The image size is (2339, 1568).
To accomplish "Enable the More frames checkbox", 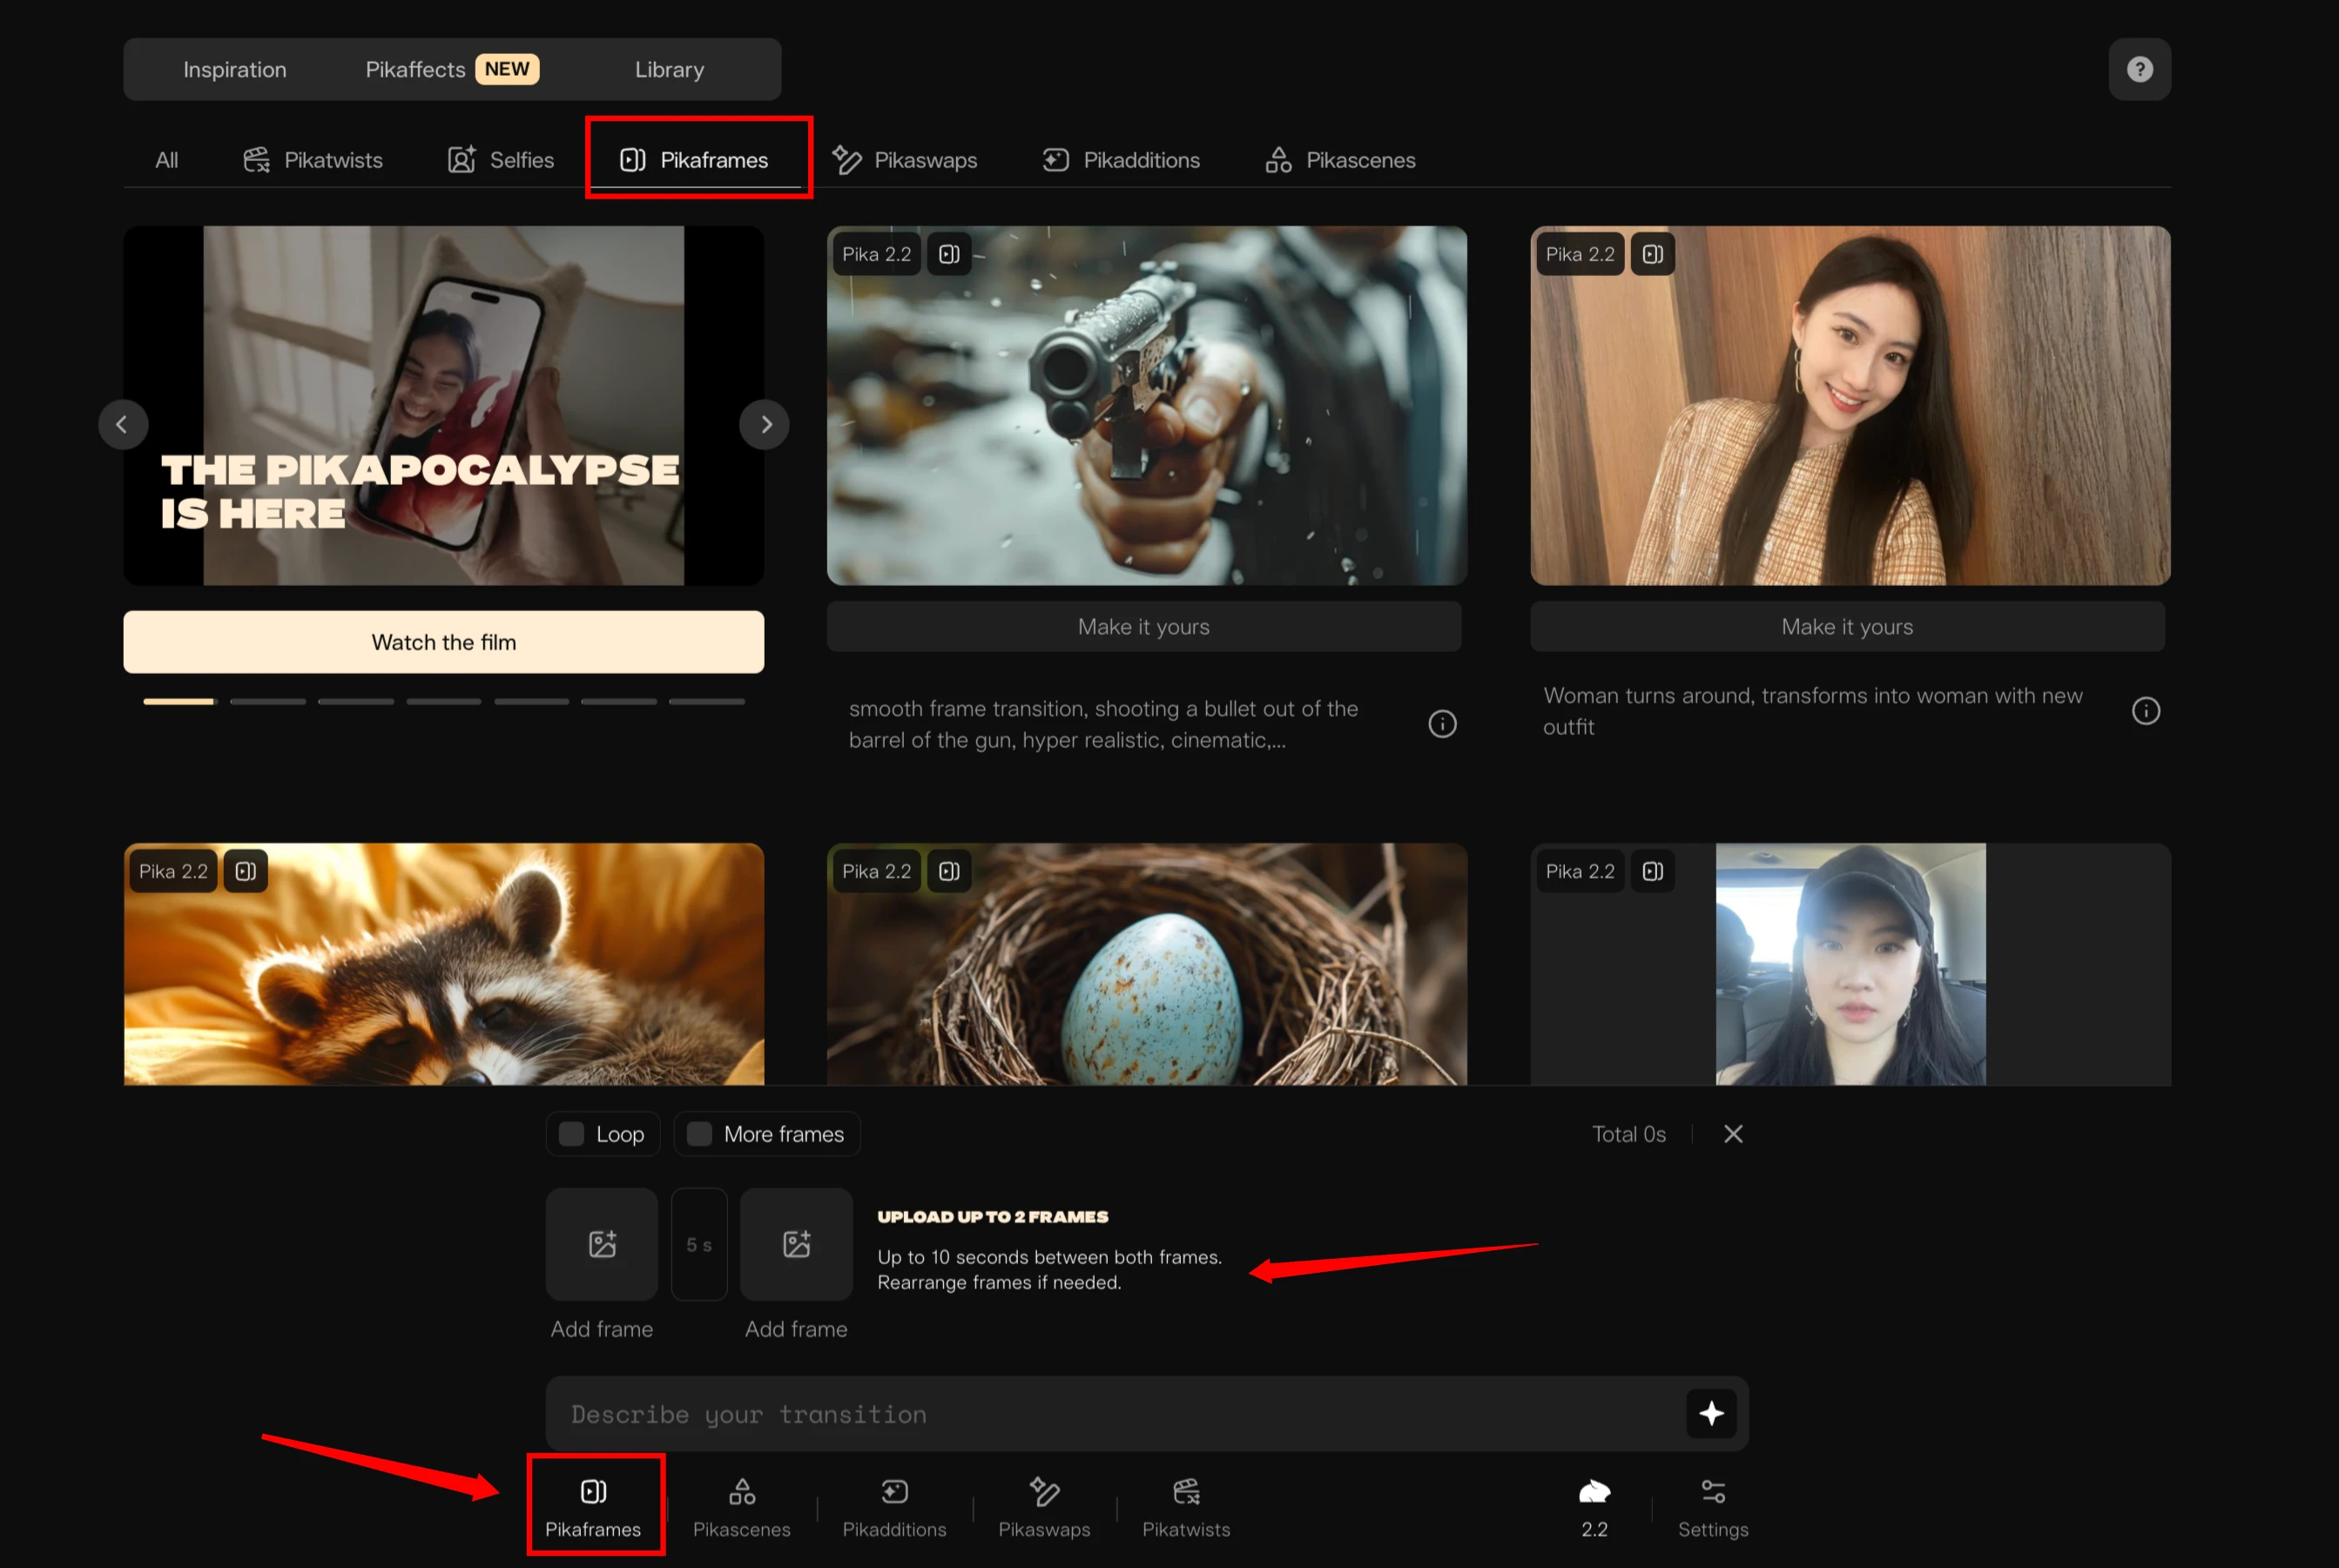I will point(699,1134).
